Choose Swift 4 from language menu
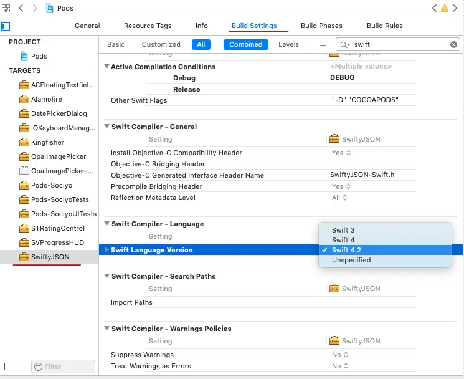 click(x=385, y=240)
